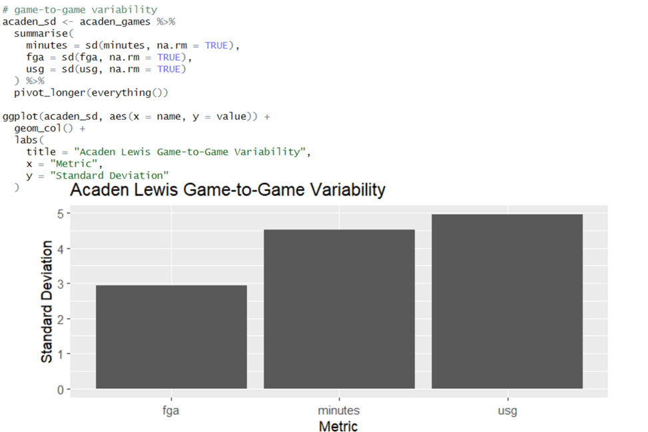Click the 'Metric' x-axis title below chart

(x=338, y=426)
